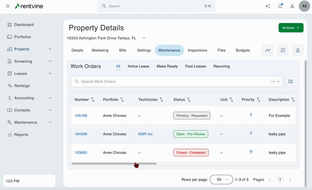Screen dimensions: 312x190
Task: Expand the Rows per page dropdown
Action: (x=222, y=179)
